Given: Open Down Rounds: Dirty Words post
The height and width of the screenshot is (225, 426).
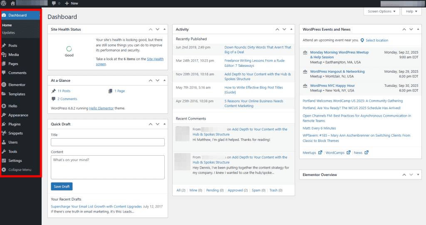Looking at the screenshot, I should tap(258, 50).
